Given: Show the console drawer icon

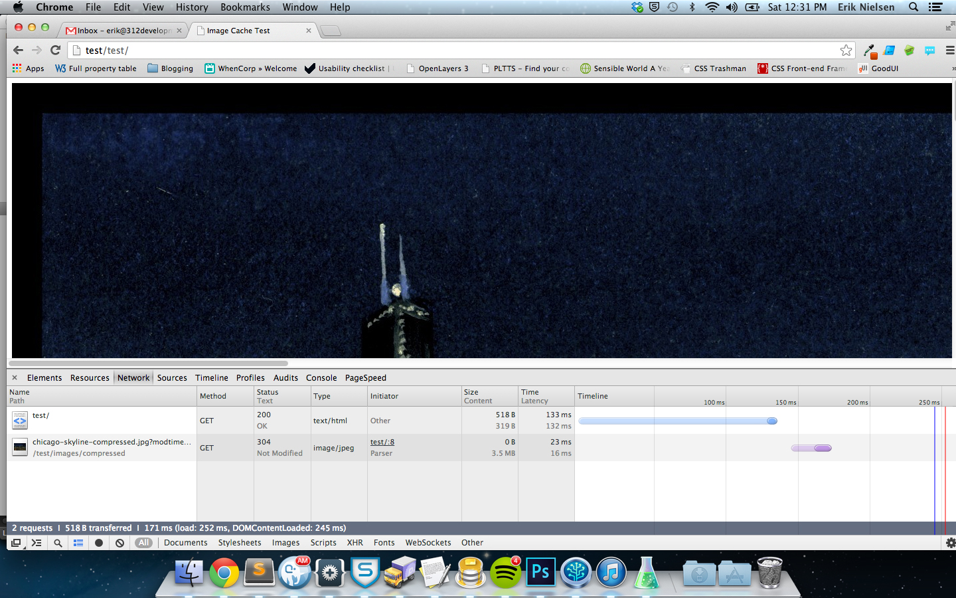Looking at the screenshot, I should coord(37,543).
